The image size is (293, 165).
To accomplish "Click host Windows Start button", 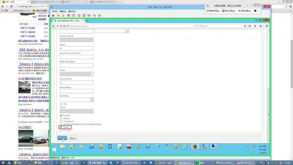I will click(x=3, y=163).
